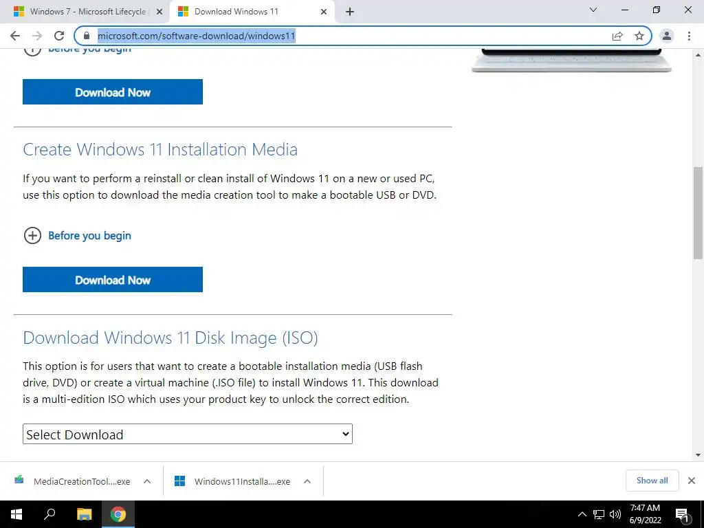The image size is (704, 528).
Task: Click Download Now under Create Windows 11 Installation Media
Action: (x=113, y=280)
